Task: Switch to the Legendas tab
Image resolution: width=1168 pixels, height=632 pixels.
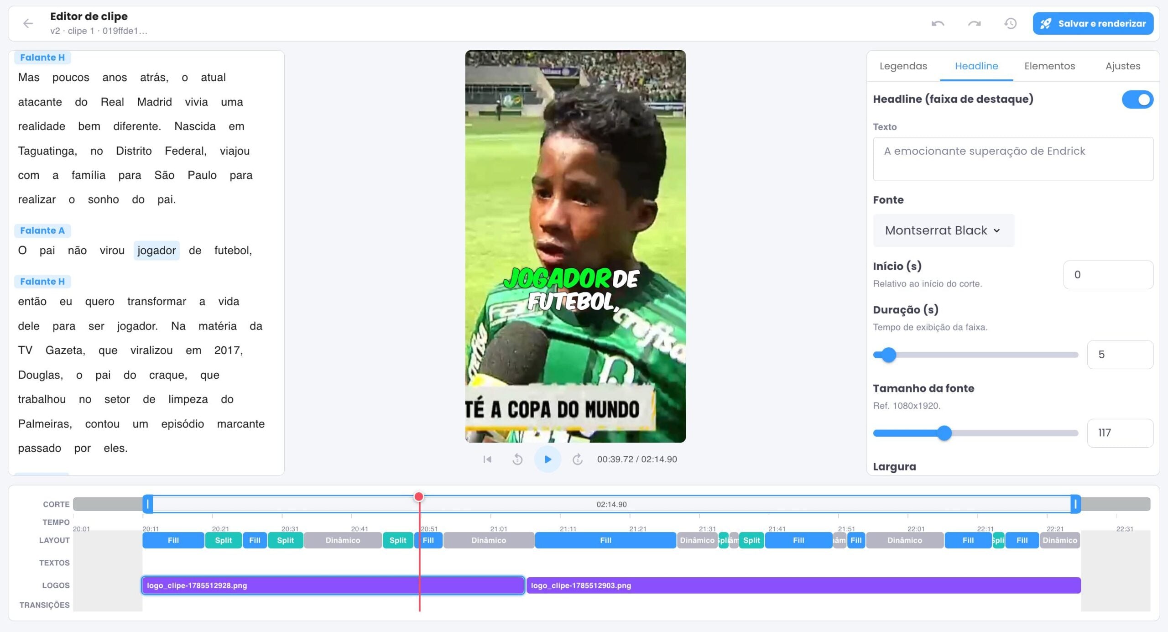Action: (903, 66)
